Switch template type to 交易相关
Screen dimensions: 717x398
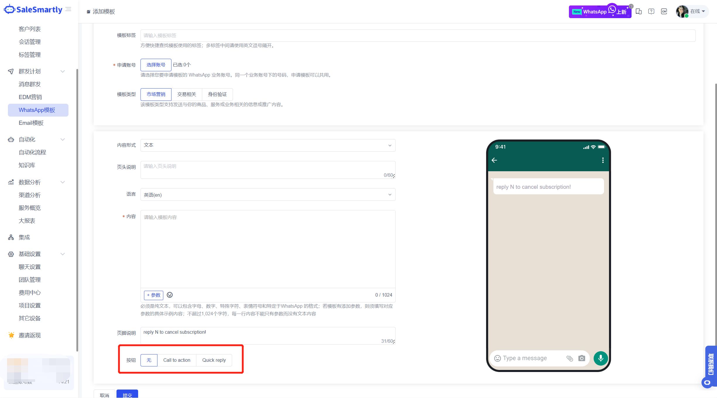pyautogui.click(x=186, y=94)
